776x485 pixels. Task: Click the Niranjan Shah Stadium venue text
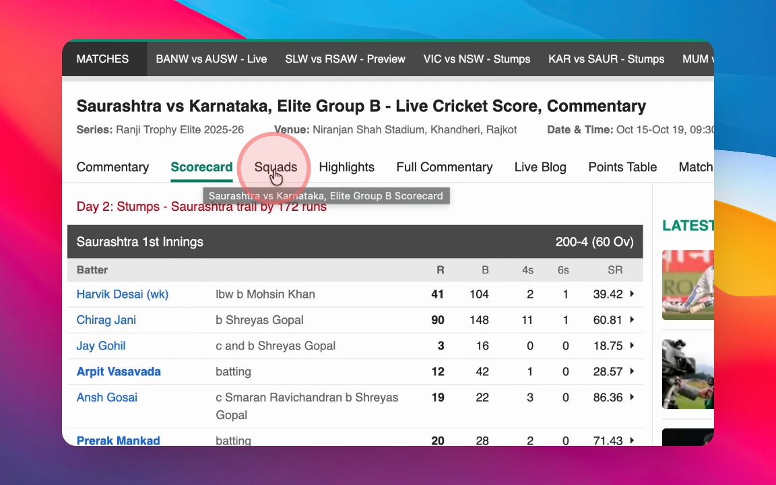(415, 129)
